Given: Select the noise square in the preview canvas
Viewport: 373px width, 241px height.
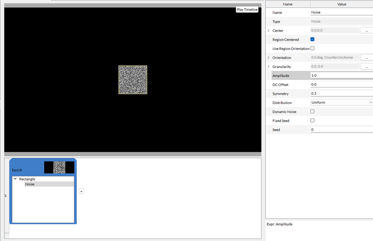Looking at the screenshot, I should (x=133, y=80).
